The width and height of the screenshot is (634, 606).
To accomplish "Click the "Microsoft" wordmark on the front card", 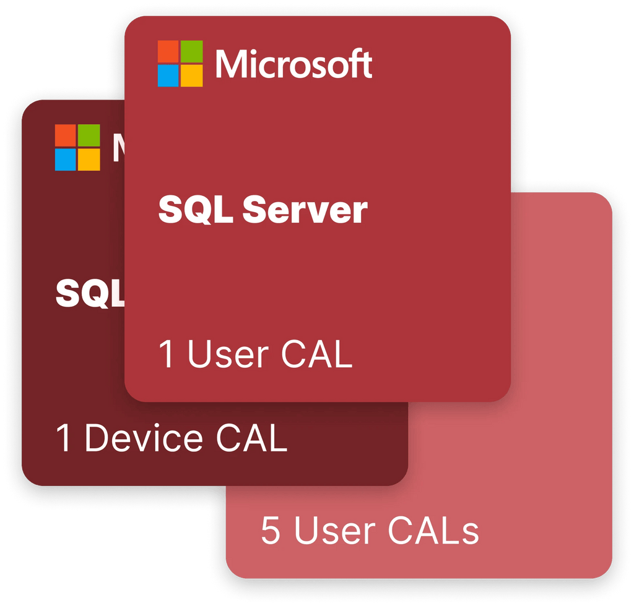I will (293, 64).
